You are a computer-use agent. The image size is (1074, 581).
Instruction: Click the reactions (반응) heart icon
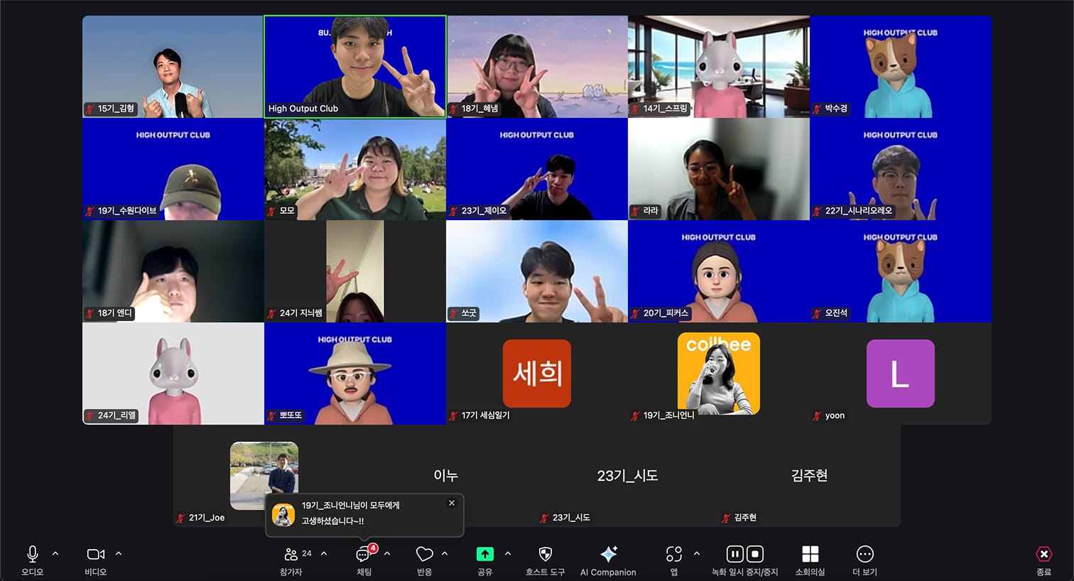click(x=424, y=555)
